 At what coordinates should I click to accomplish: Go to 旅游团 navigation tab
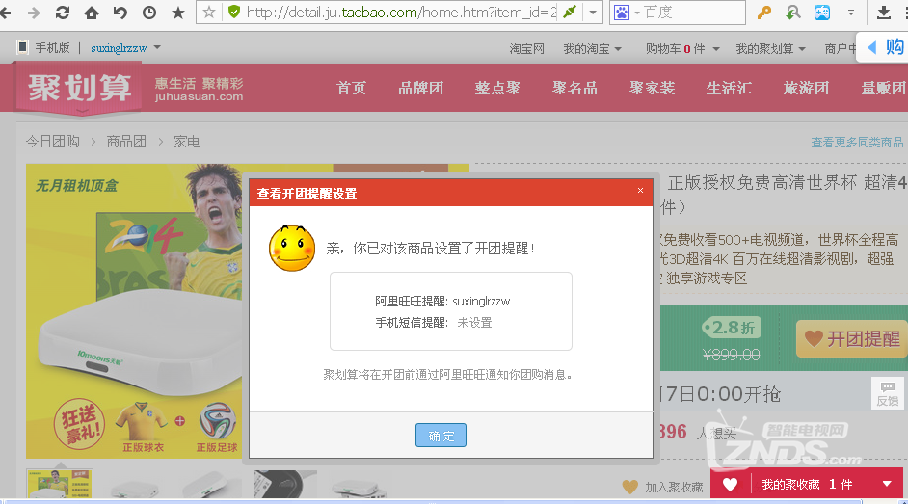806,88
